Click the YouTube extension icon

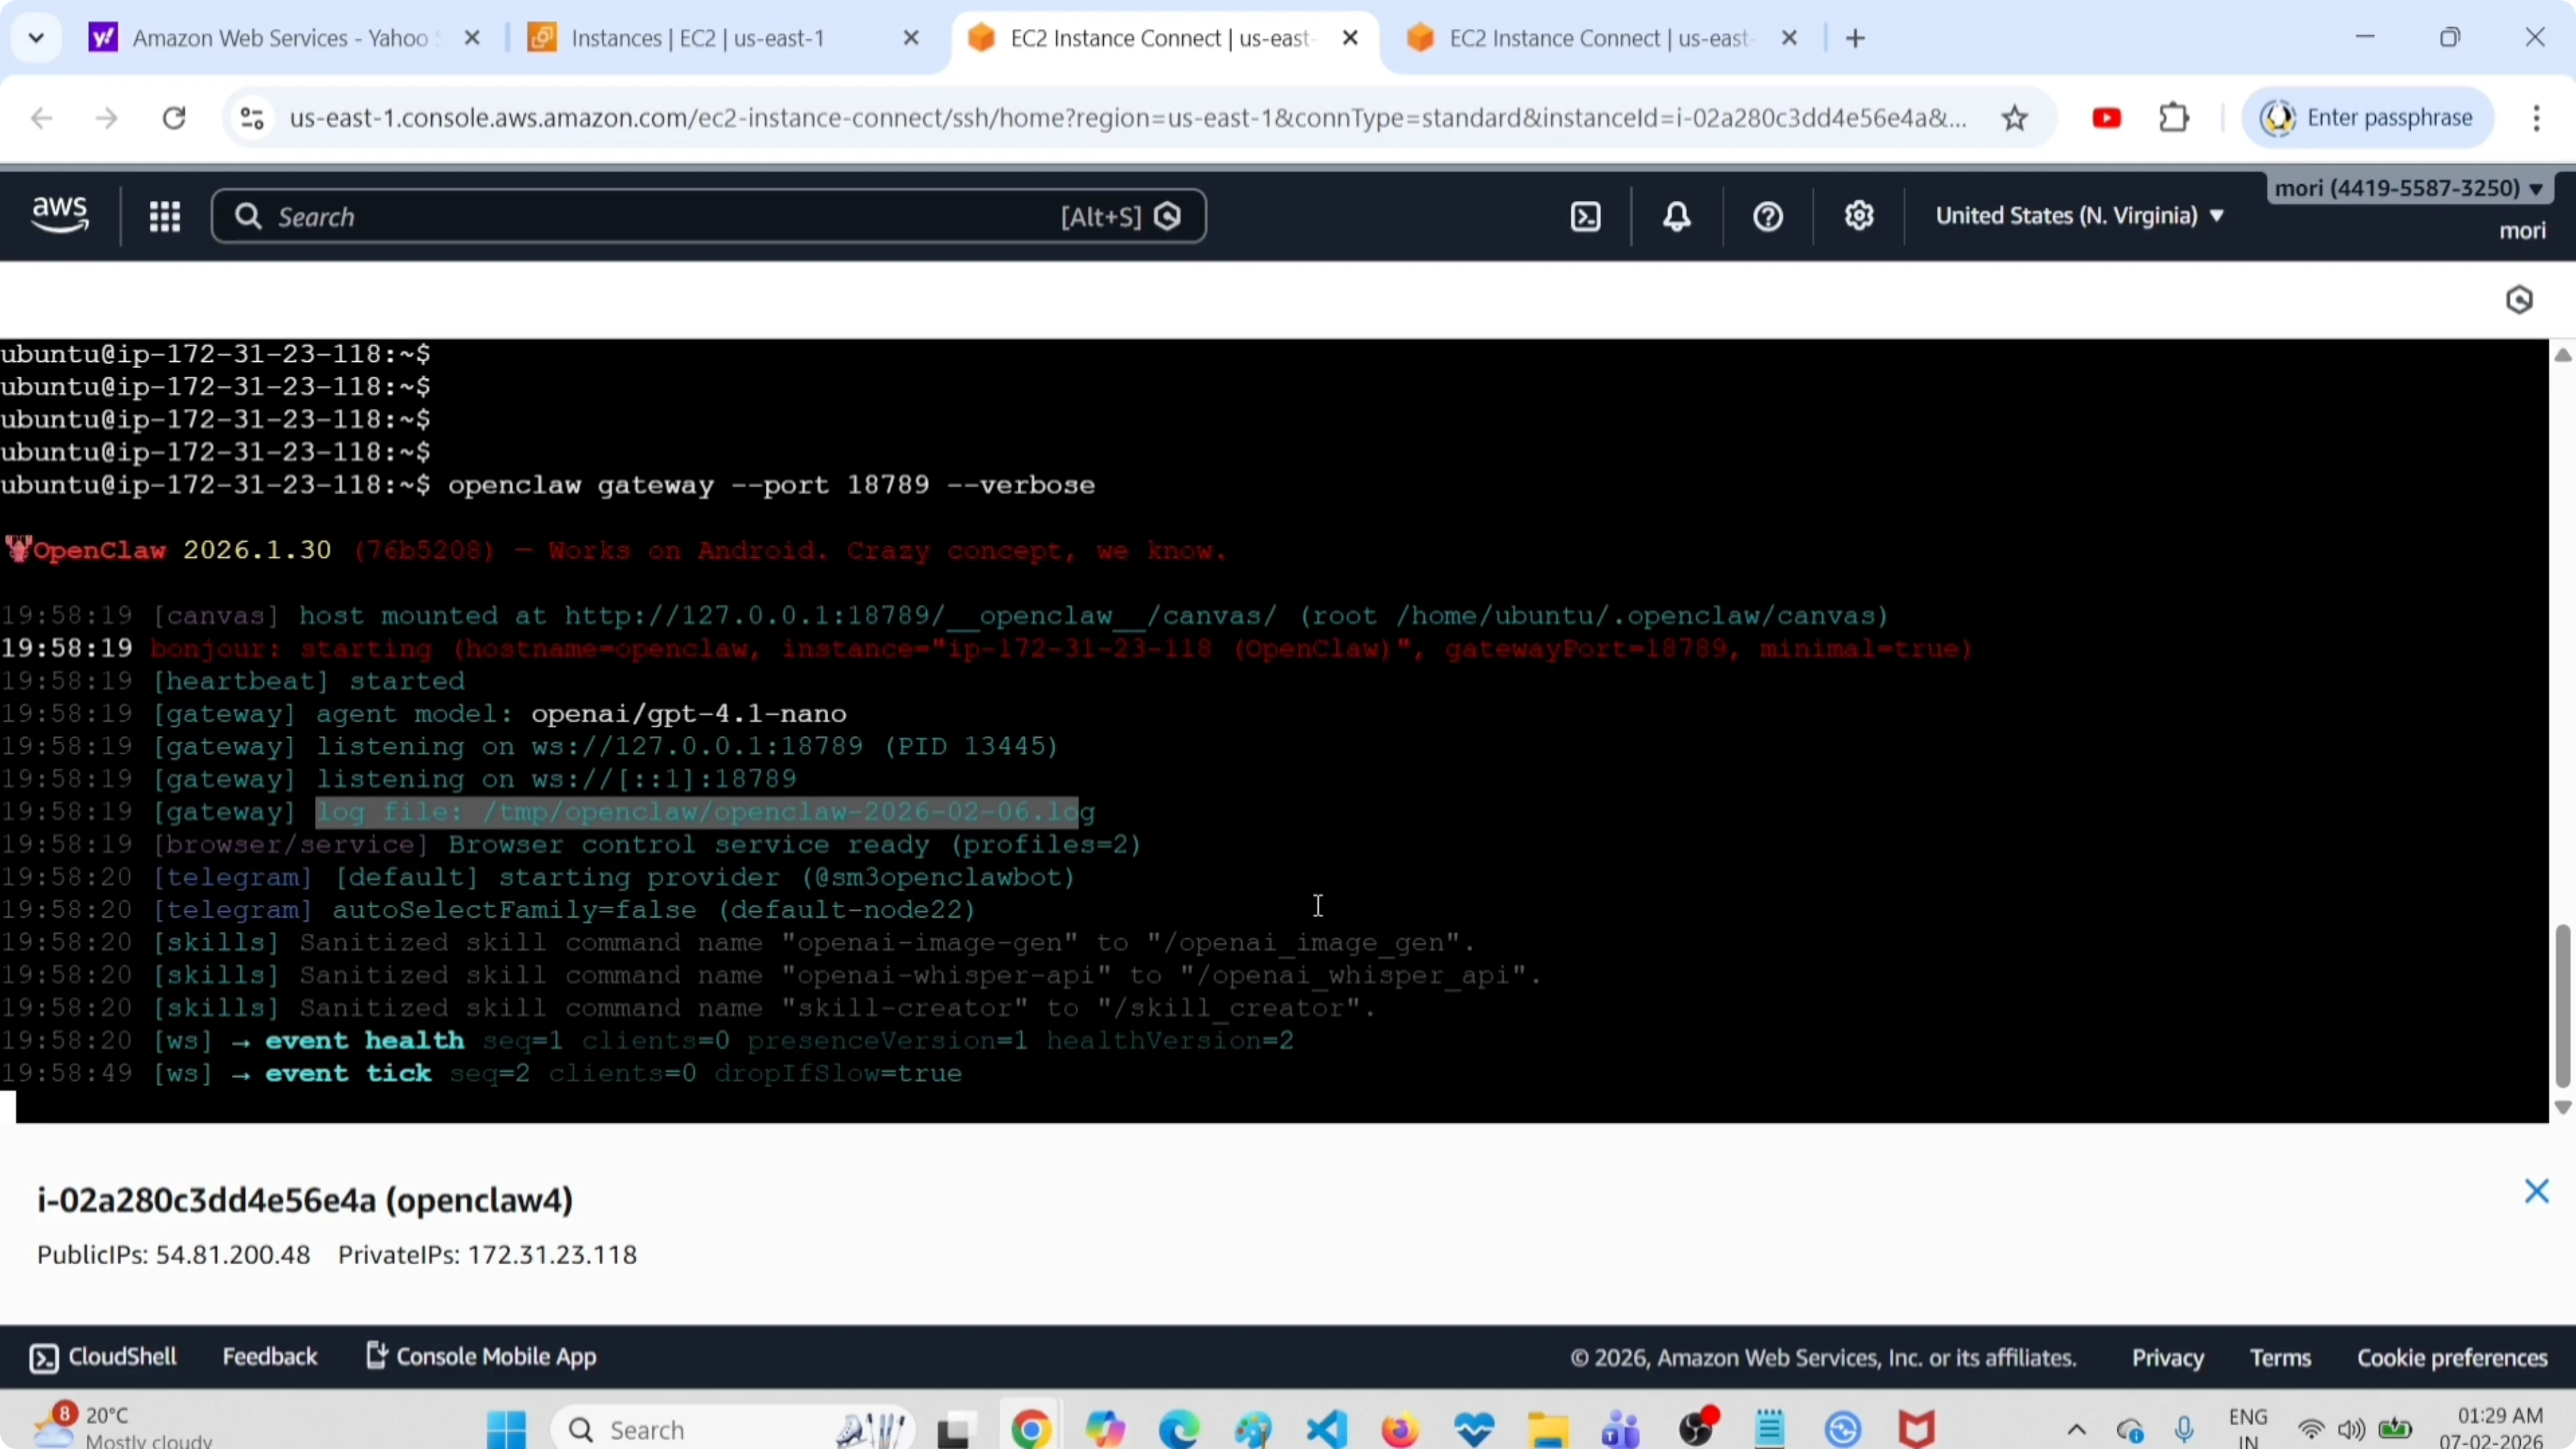(2106, 118)
